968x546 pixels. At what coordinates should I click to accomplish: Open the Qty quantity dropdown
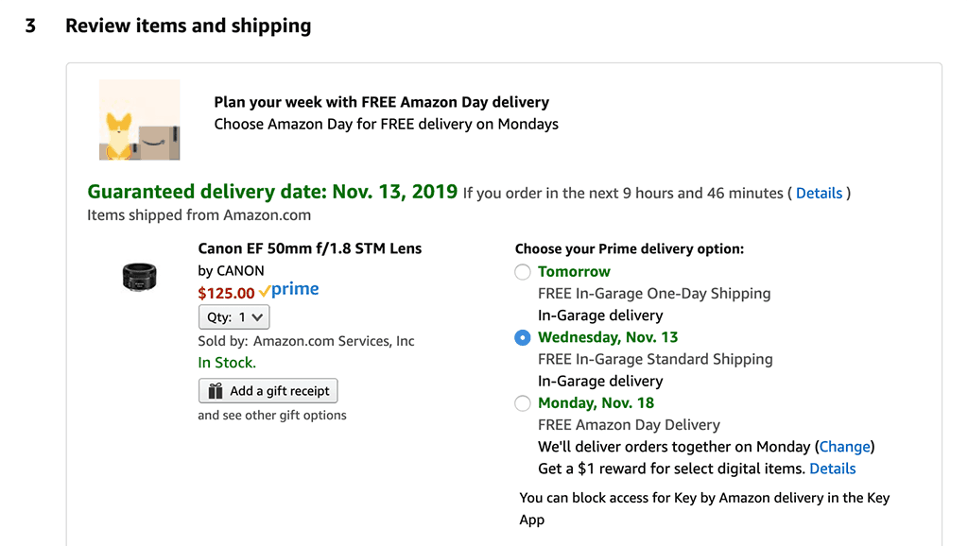[234, 317]
